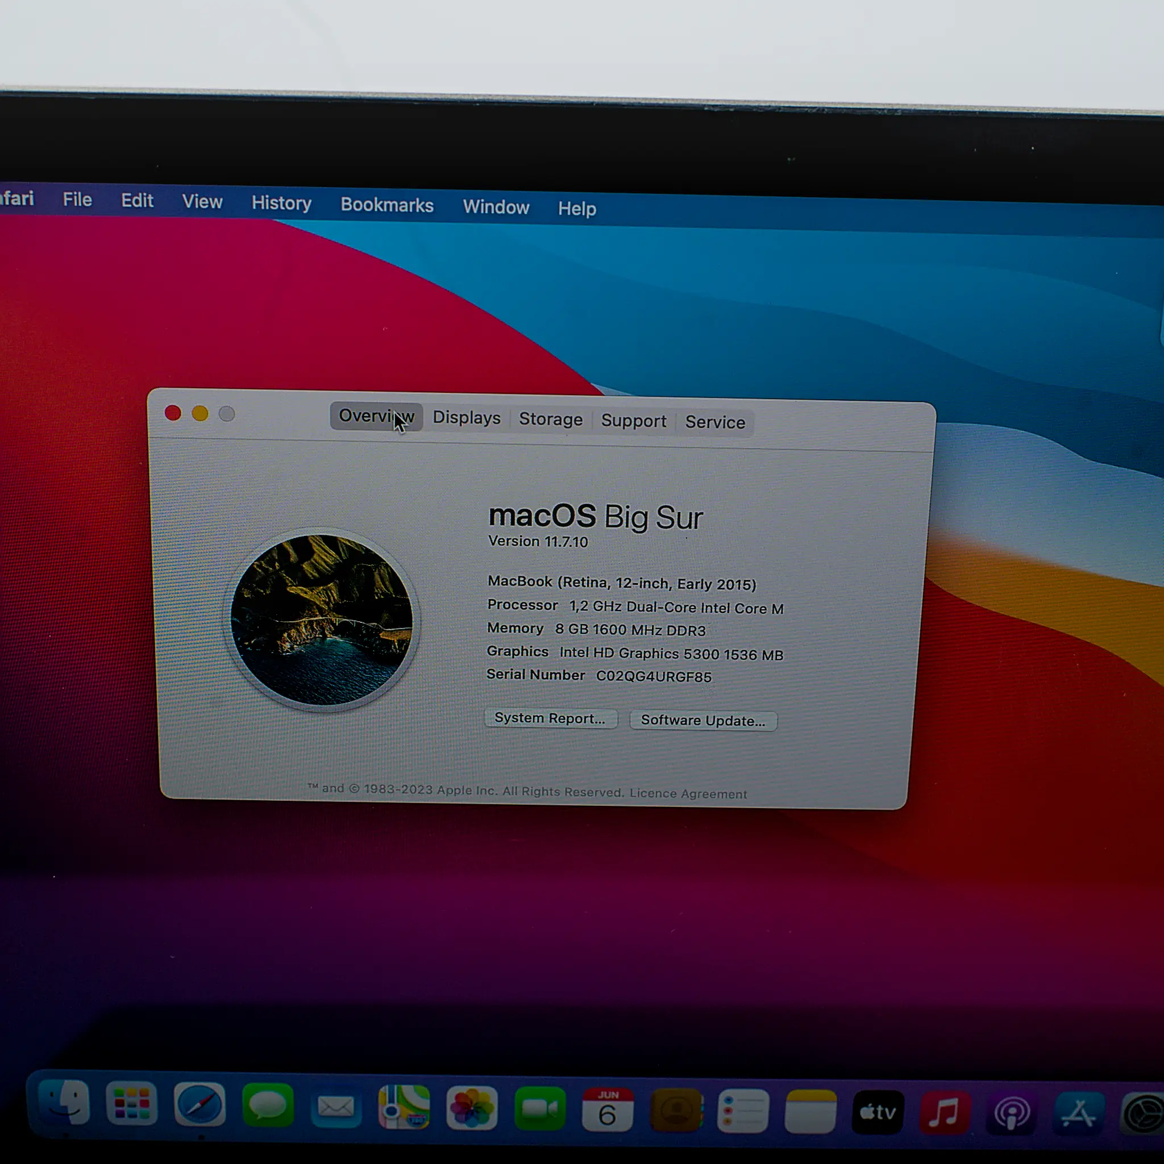Click graphics value Intel HD Graphics 5300 1536 MB
The image size is (1164, 1164).
tap(671, 654)
